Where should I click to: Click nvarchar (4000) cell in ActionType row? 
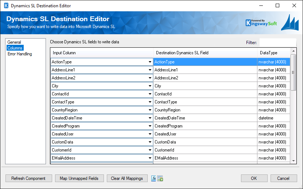tap(273, 62)
